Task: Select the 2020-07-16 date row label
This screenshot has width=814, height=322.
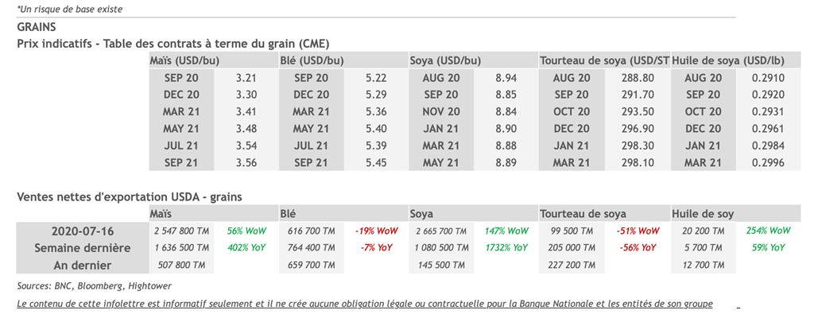Action: tap(82, 231)
